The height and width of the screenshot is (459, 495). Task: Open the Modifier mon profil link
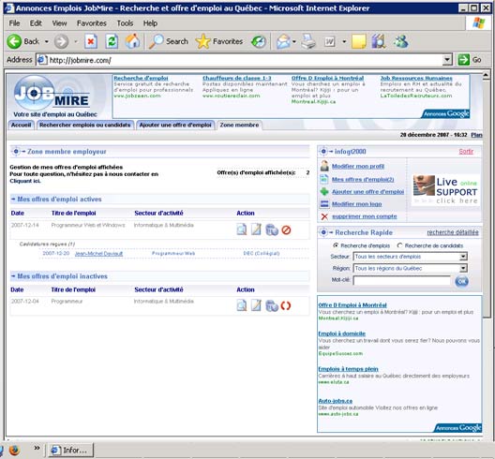358,166
